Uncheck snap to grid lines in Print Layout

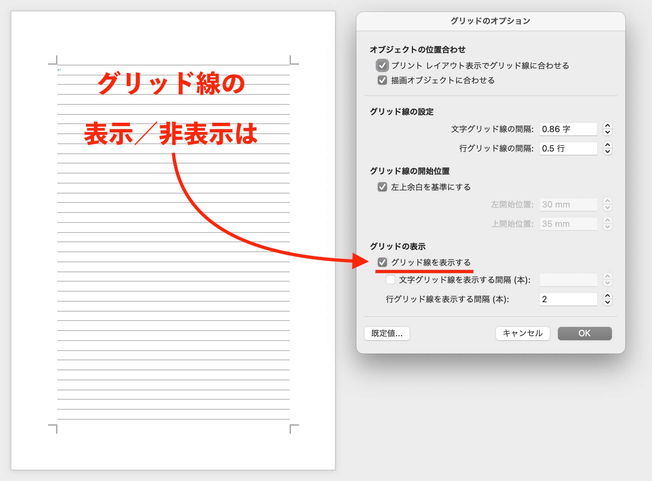point(382,65)
